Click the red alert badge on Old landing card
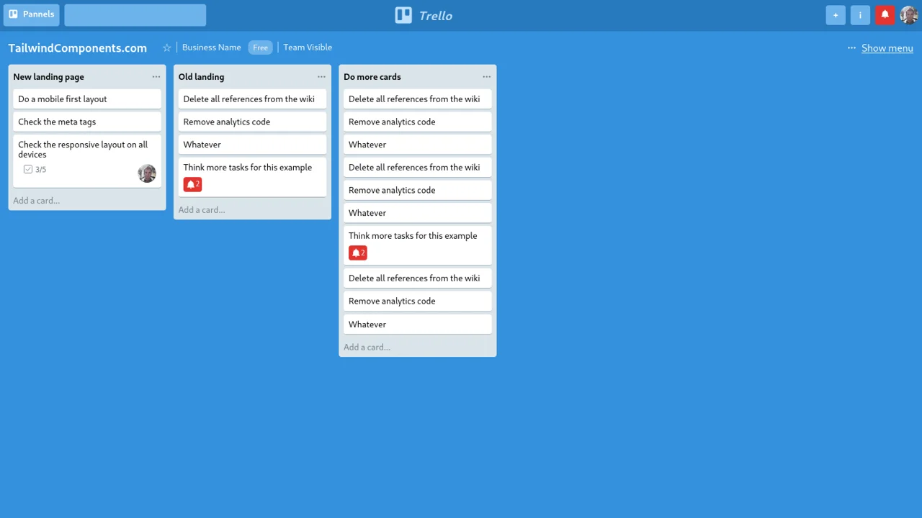 tap(192, 184)
